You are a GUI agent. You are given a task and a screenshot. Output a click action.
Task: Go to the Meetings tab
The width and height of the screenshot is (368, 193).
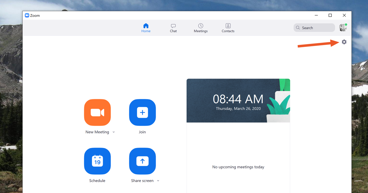pyautogui.click(x=201, y=28)
